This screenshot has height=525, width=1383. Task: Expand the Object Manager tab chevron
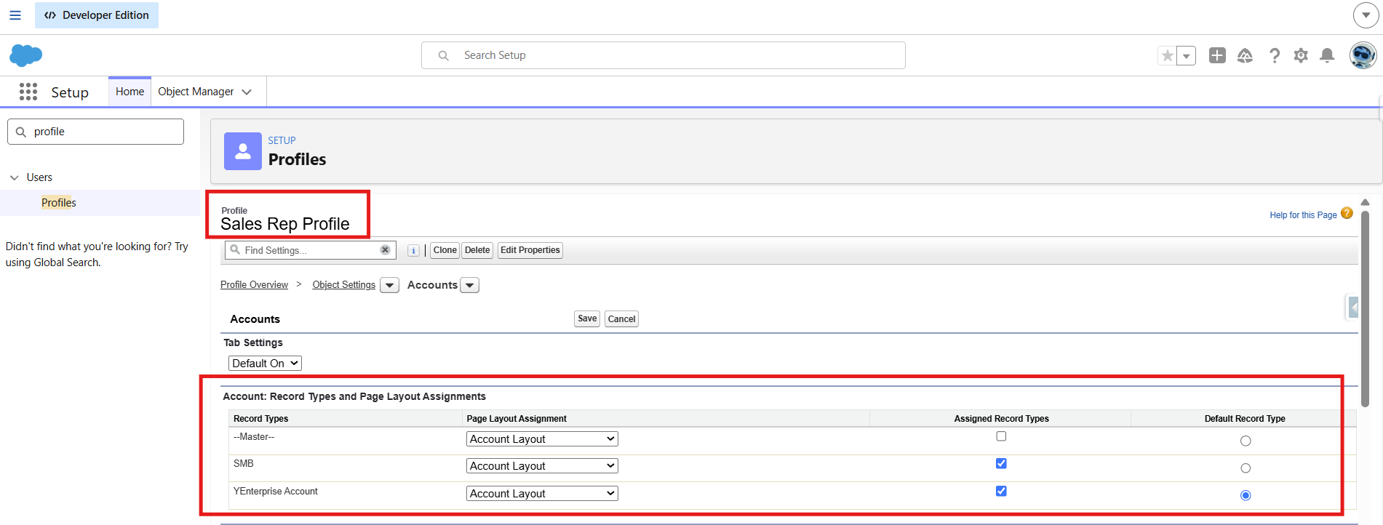(x=247, y=92)
